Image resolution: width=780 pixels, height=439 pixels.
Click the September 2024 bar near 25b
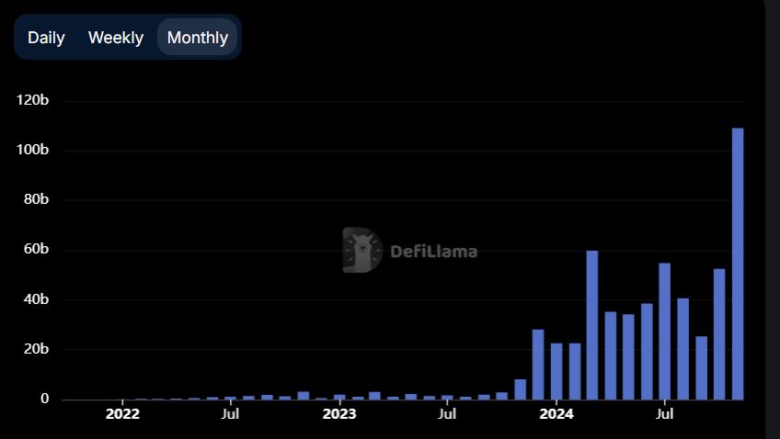coord(701,367)
